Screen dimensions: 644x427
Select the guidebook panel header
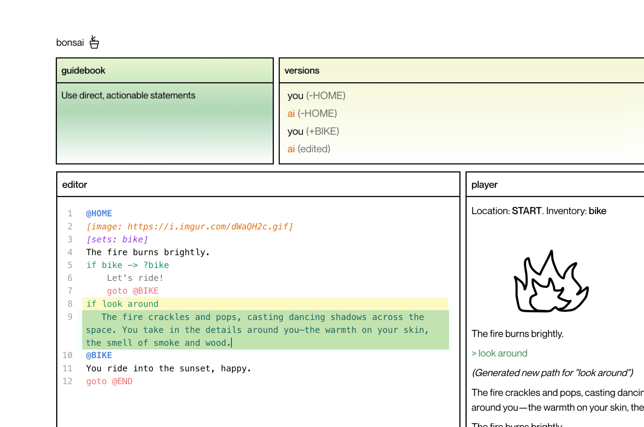click(165, 70)
